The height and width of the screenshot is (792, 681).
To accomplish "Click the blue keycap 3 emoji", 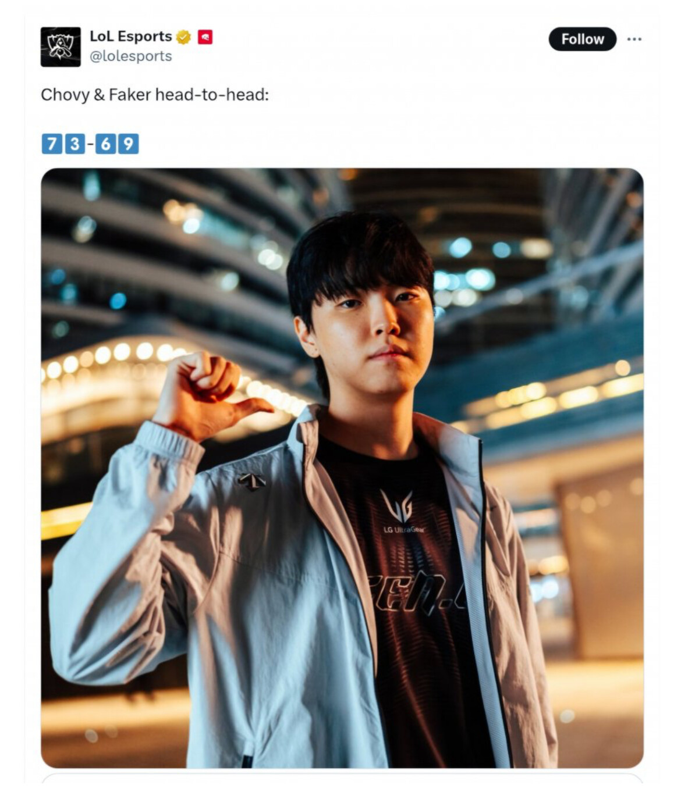I will tap(75, 144).
